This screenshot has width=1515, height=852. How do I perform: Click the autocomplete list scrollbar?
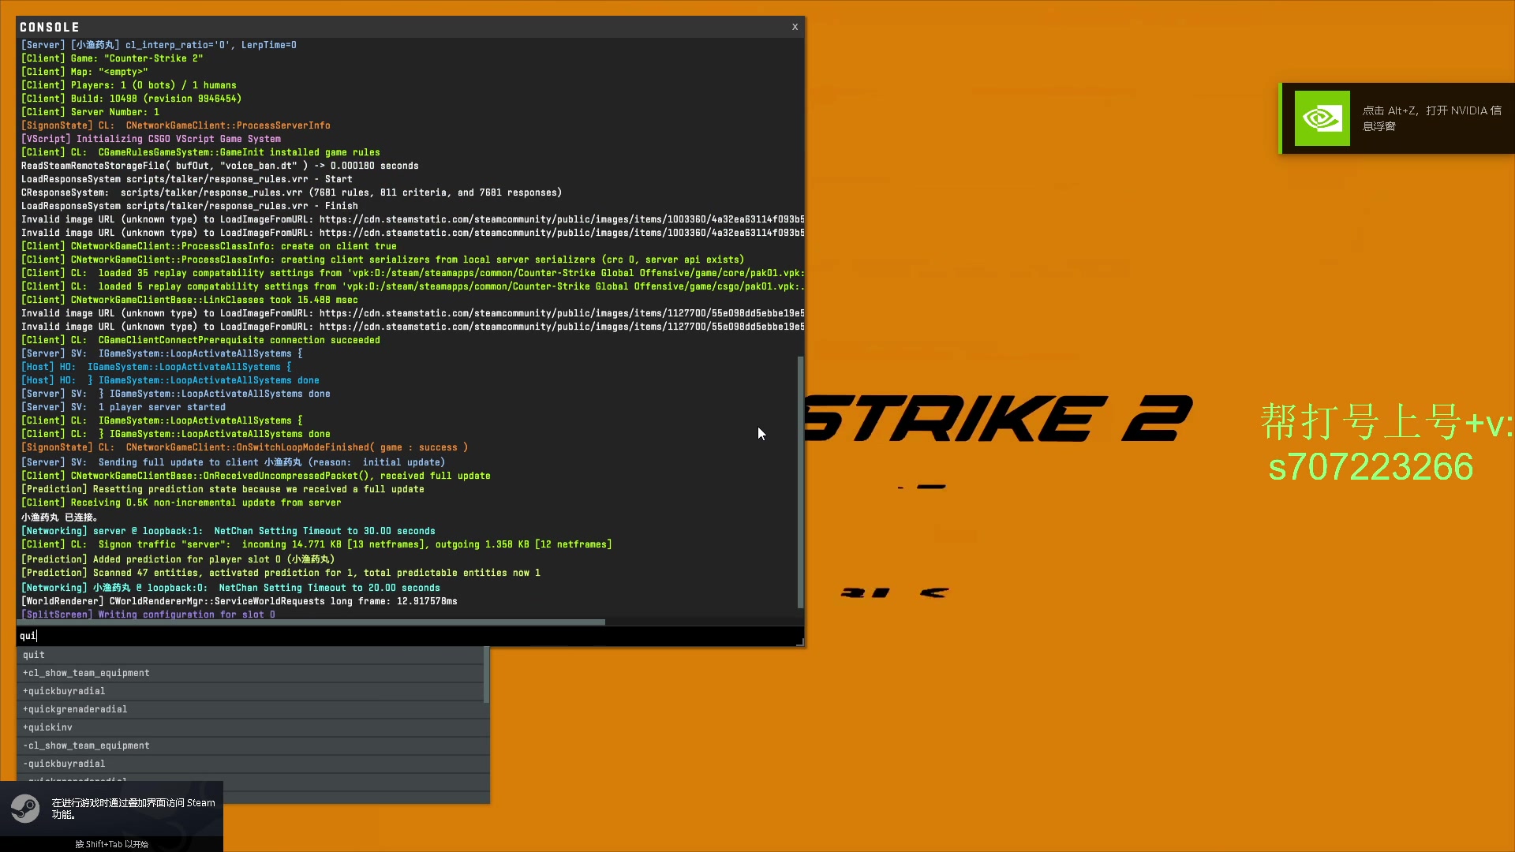pos(486,675)
